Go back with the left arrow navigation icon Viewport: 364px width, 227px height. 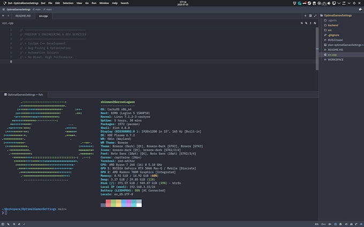[3, 15]
